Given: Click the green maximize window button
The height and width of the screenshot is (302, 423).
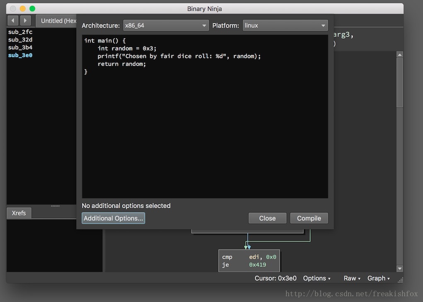Looking at the screenshot, I should (x=32, y=9).
